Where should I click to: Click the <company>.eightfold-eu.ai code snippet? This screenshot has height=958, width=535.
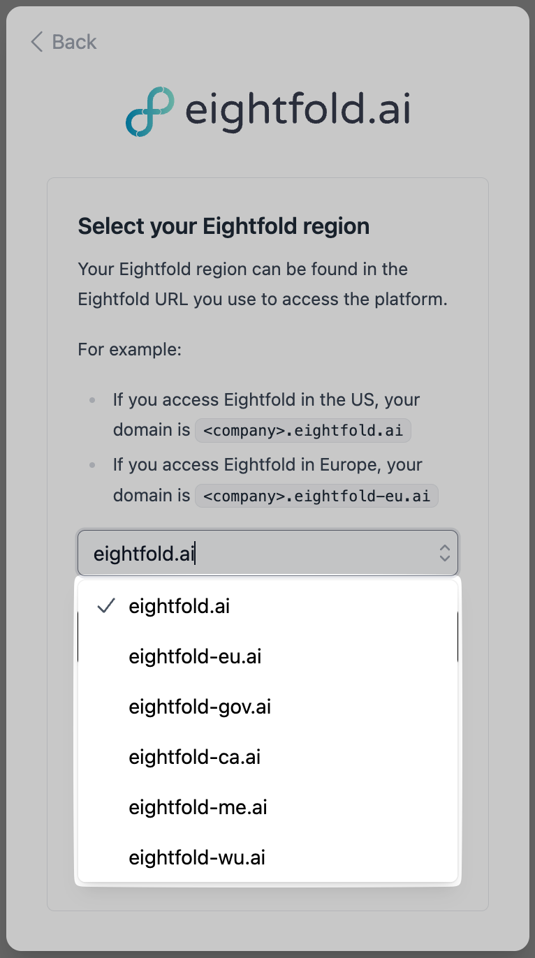click(316, 496)
